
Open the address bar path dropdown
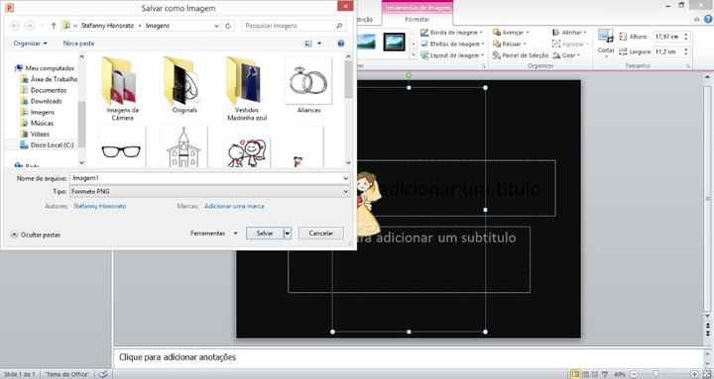[x=217, y=26]
